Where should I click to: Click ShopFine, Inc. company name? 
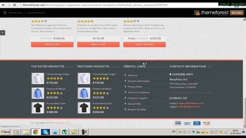(x=178, y=79)
